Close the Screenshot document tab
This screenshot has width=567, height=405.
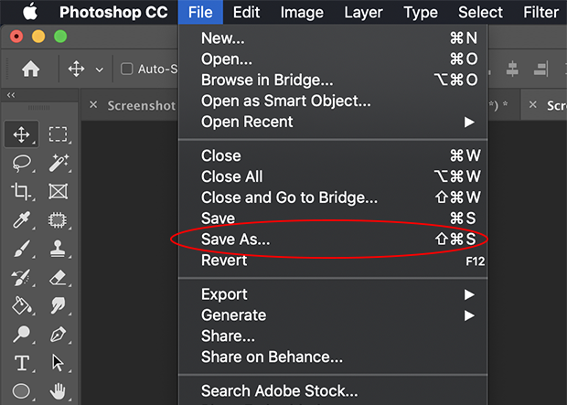(93, 105)
